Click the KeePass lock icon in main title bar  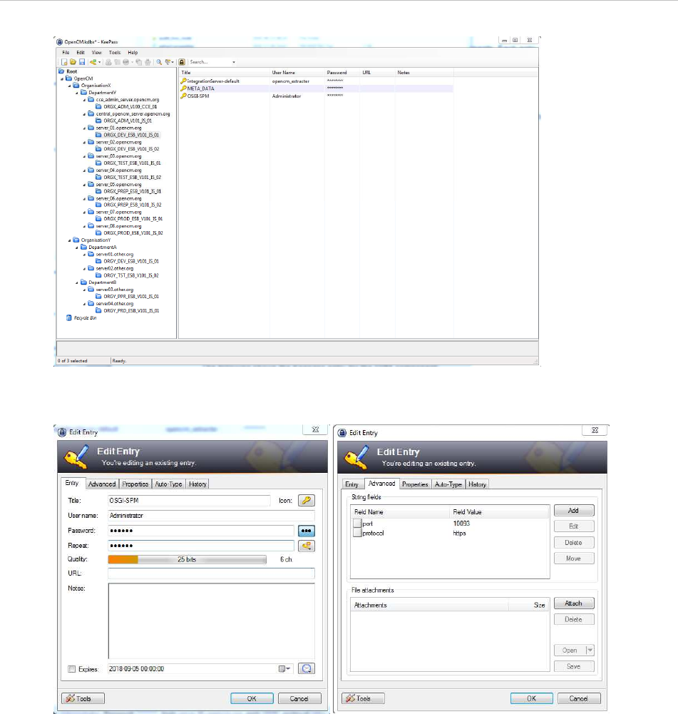point(60,42)
